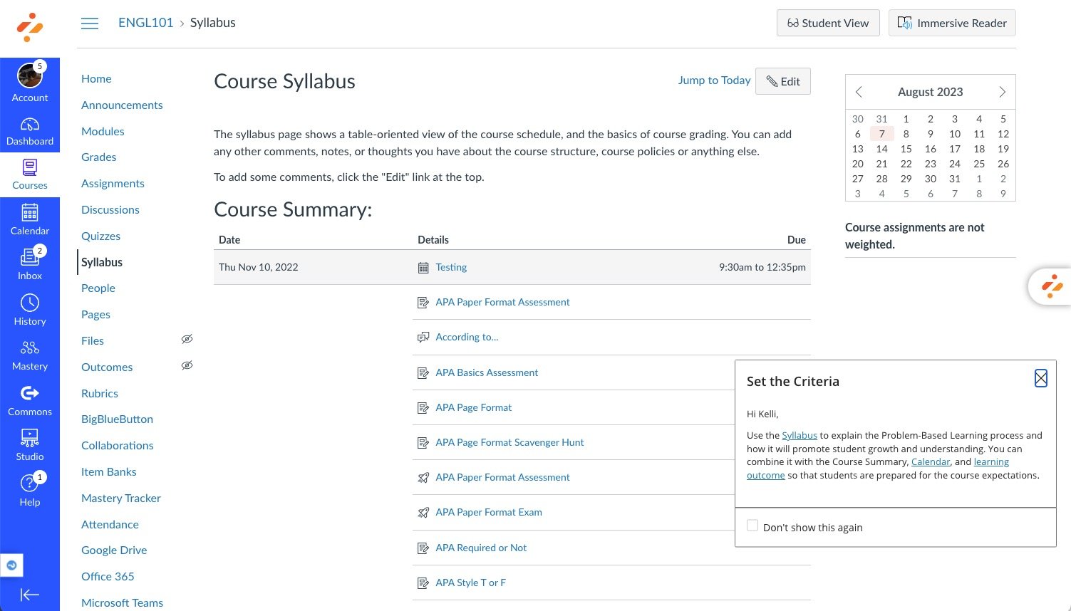
Task: Go to next month in mini calendar
Action: (x=1002, y=92)
